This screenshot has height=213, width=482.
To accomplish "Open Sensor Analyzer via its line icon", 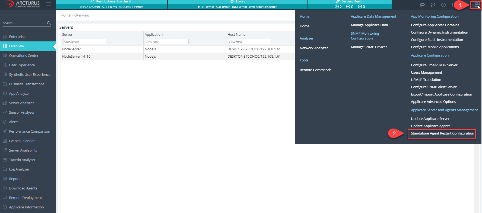I will [5, 112].
